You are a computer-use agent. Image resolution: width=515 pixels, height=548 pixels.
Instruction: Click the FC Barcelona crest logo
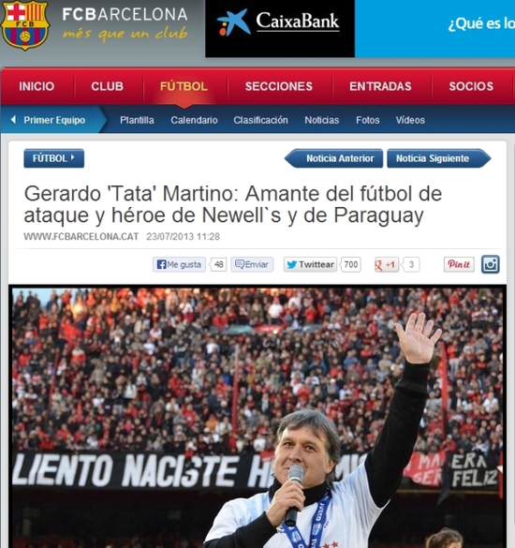click(25, 25)
